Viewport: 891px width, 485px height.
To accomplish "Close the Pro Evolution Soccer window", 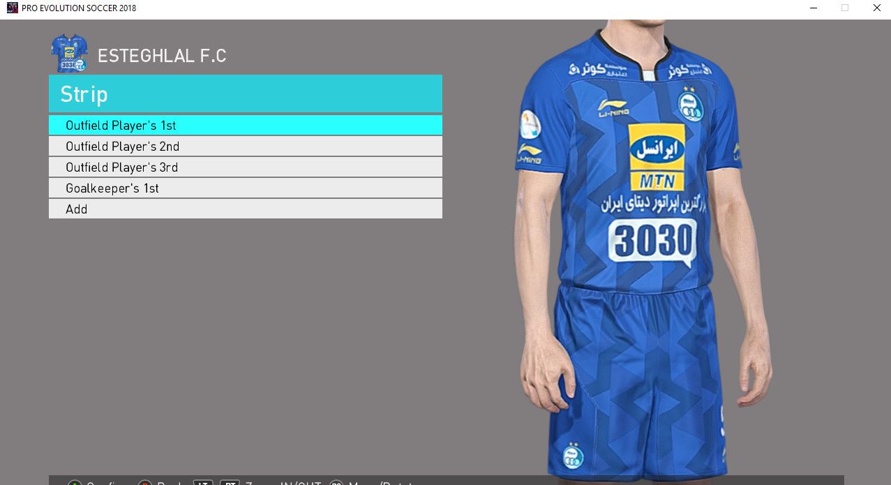I will tap(876, 8).
